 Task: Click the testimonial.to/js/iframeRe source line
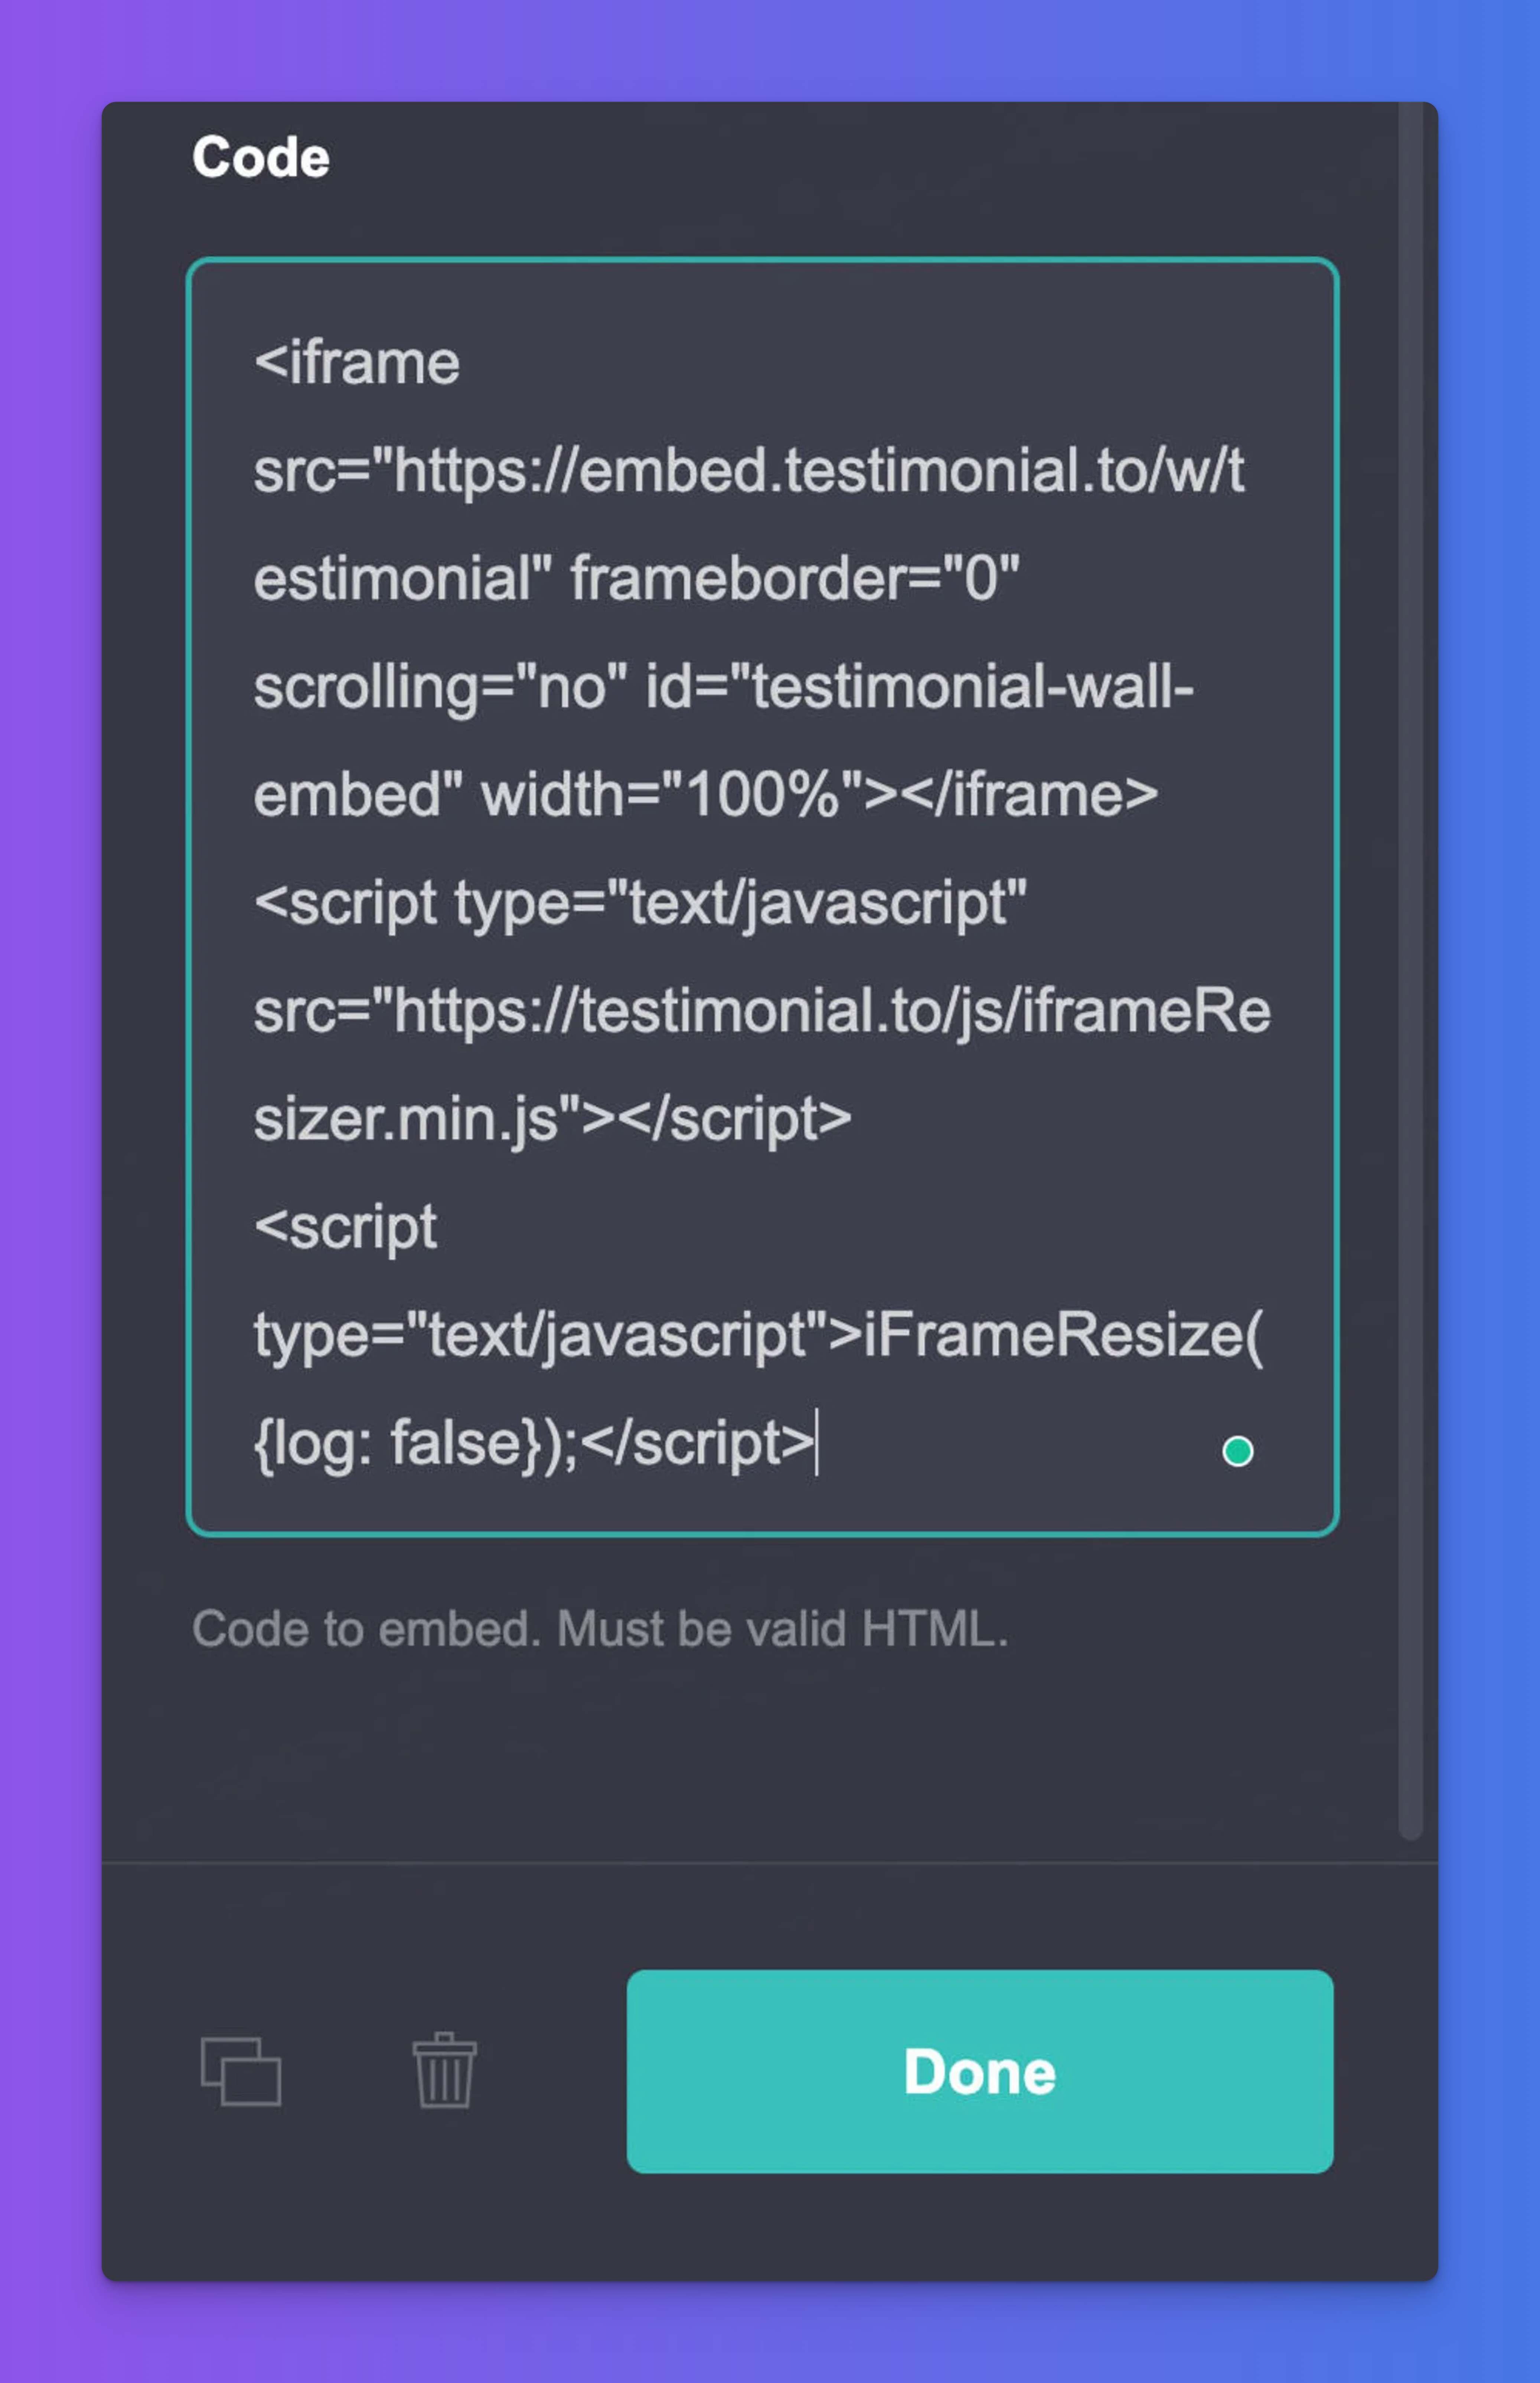(x=761, y=1011)
